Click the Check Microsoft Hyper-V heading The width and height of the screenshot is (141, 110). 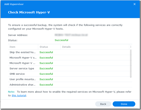29,12
